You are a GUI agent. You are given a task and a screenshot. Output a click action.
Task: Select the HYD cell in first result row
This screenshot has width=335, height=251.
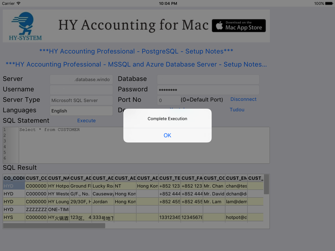14,186
